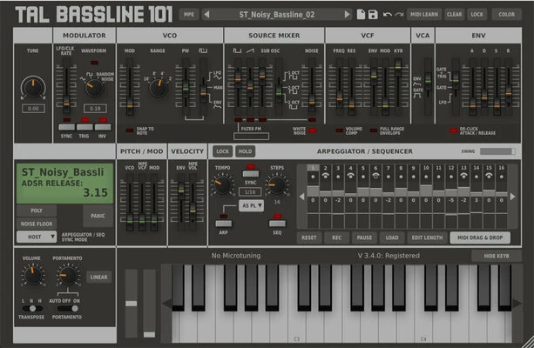
Task: Click the LFO/CLK Rate slider
Action: (x=66, y=86)
